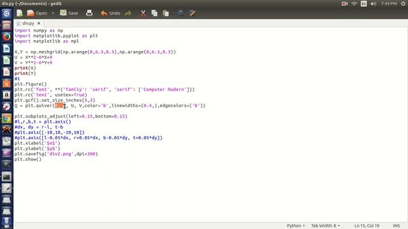Redo the last undone action
The height and width of the screenshot is (229, 408).
[128, 13]
